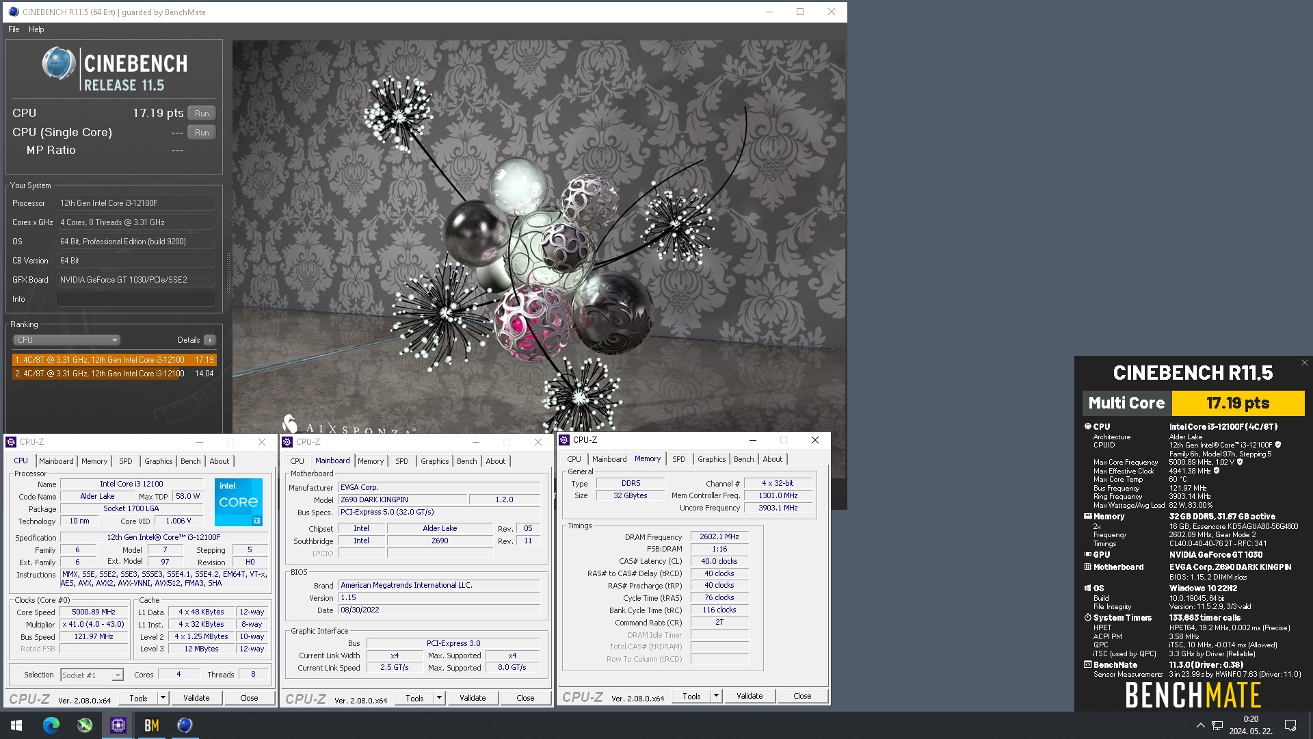Open the CPU ranking dropdown

(66, 340)
